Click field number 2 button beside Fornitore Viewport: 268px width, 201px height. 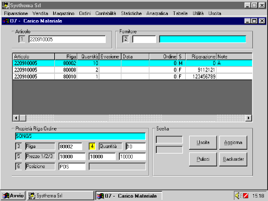[125, 39]
